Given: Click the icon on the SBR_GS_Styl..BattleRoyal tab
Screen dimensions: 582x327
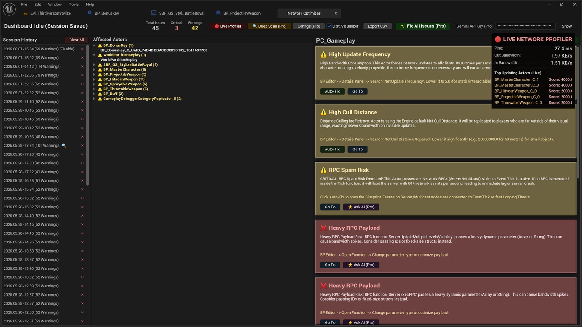Looking at the screenshot, I should pyautogui.click(x=154, y=13).
